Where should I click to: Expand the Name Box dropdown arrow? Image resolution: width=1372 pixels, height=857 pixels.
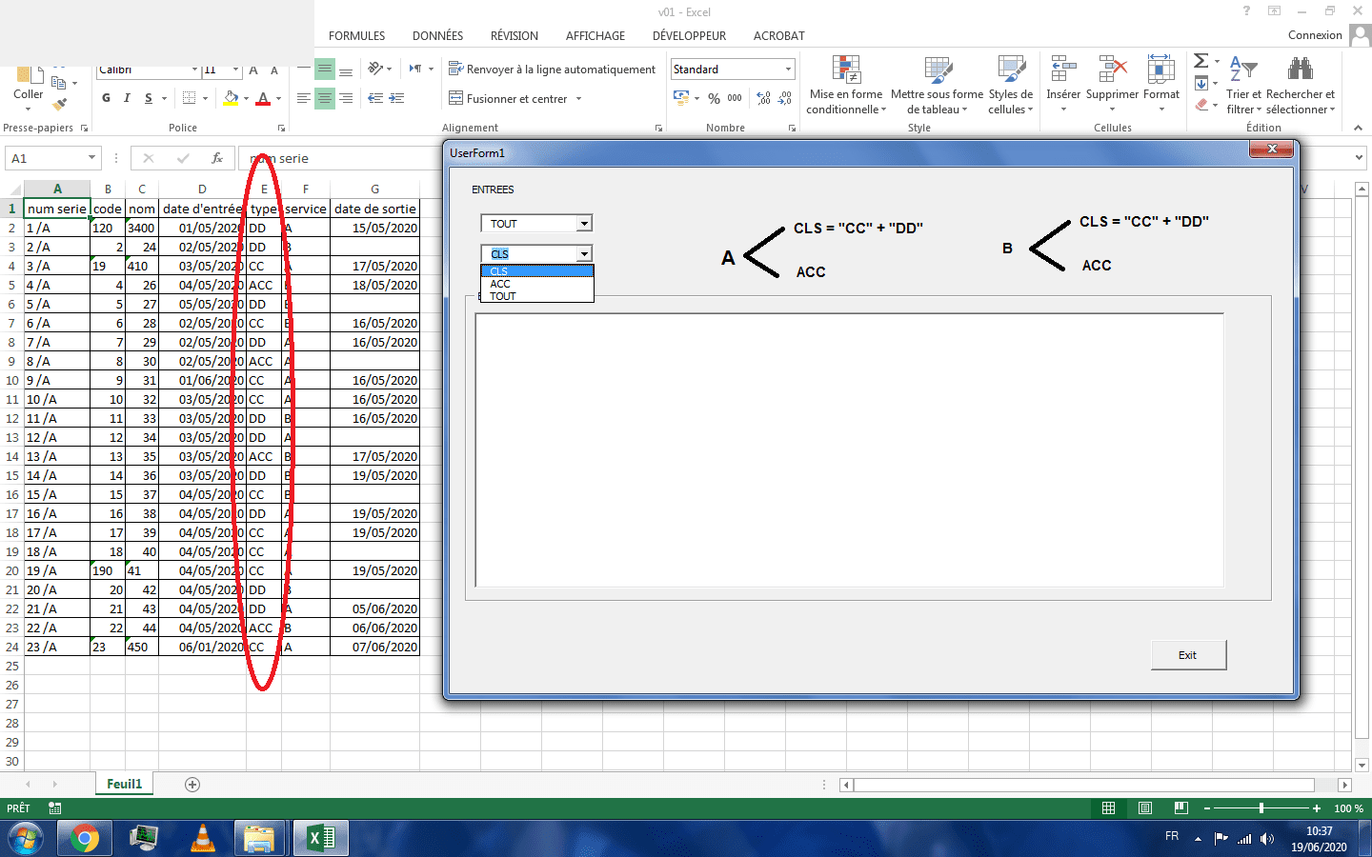pos(91,158)
